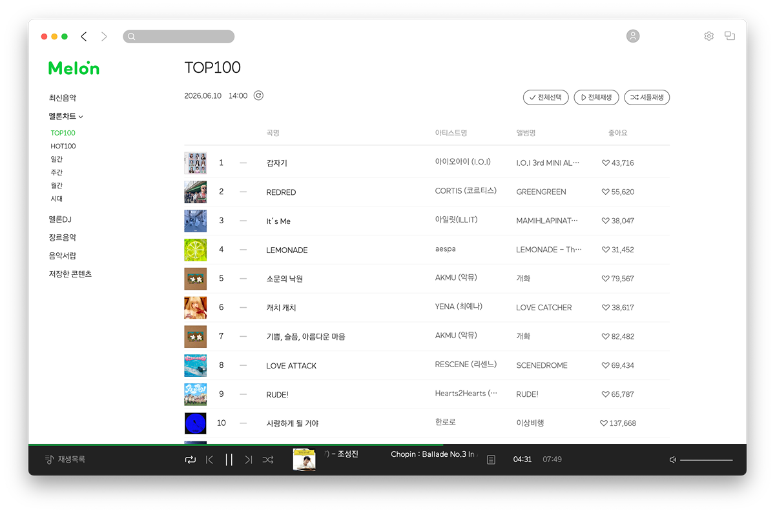This screenshot has height=513, width=775.
Task: Like the song 소문의 낙원
Action: tap(606, 279)
